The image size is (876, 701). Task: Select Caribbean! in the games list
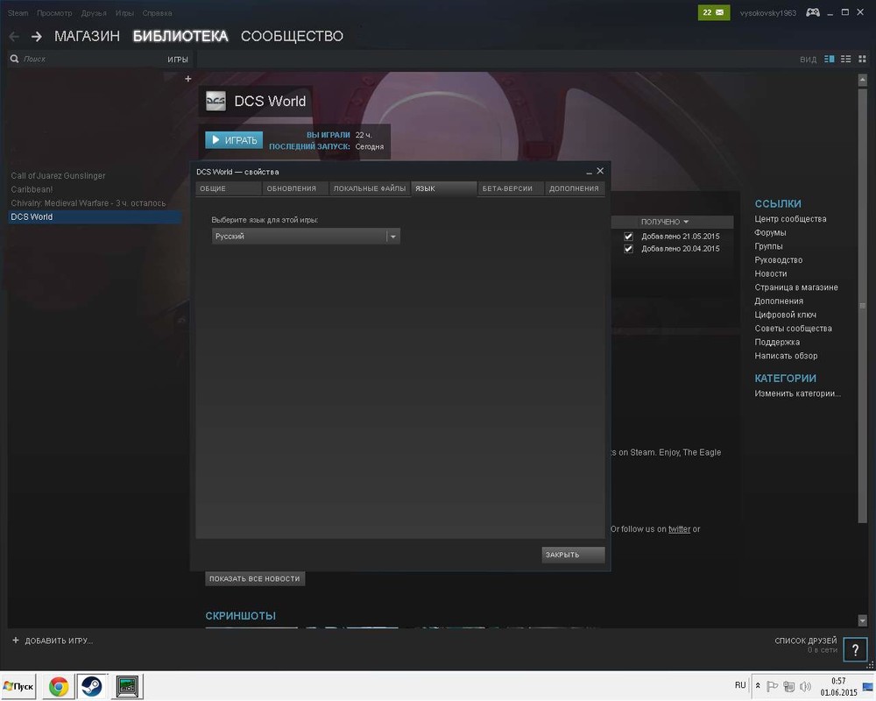[x=32, y=189]
